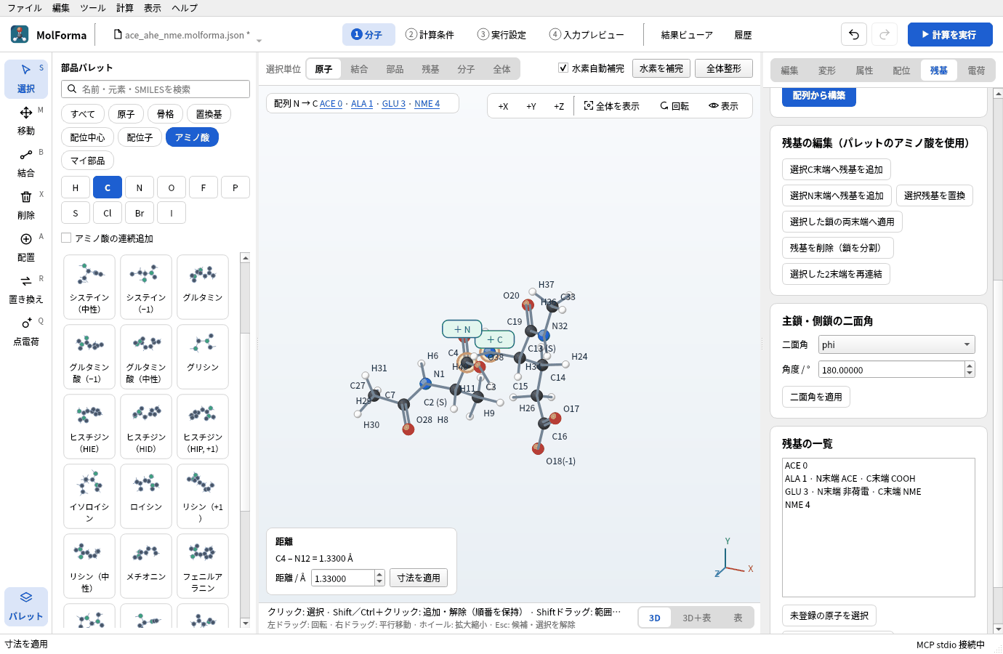Click the GLU 3 sequence link
This screenshot has height=654, width=1003.
click(394, 104)
